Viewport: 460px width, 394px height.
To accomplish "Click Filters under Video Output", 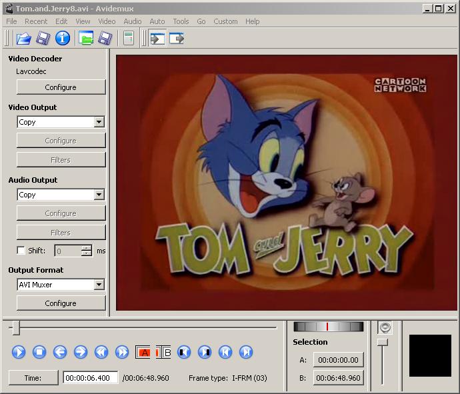I will pyautogui.click(x=61, y=160).
